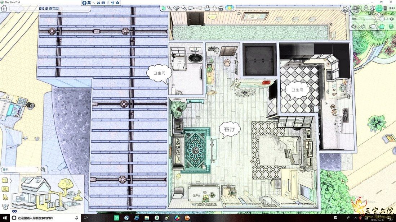
Task: Switch to Build Mode green icon
Action: [379, 8]
